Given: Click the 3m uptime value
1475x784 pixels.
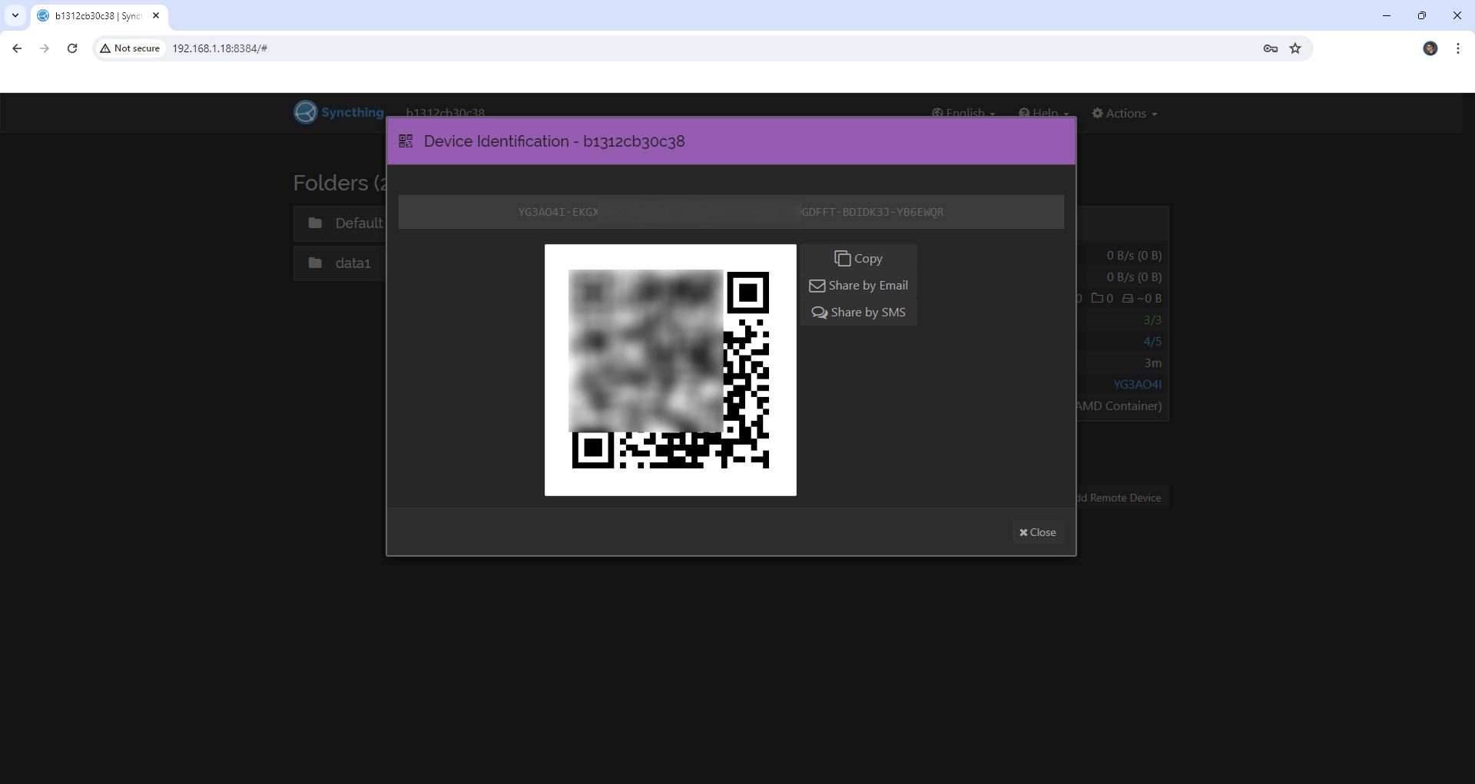Looking at the screenshot, I should [1153, 362].
